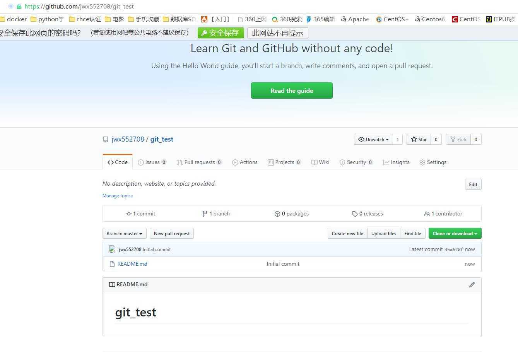This screenshot has height=352, width=518.
Task: Open the ITPUB bookmark
Action: (501, 19)
